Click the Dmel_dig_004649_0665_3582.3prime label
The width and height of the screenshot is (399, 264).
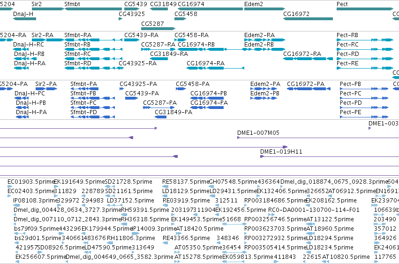120,257
